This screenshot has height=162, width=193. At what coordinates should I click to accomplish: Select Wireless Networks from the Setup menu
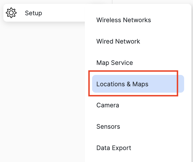(x=124, y=20)
